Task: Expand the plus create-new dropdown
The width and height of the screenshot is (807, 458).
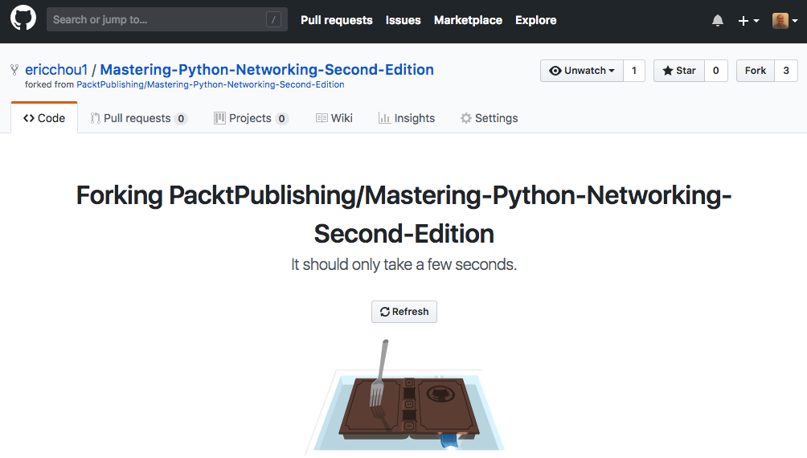Action: [x=748, y=21]
